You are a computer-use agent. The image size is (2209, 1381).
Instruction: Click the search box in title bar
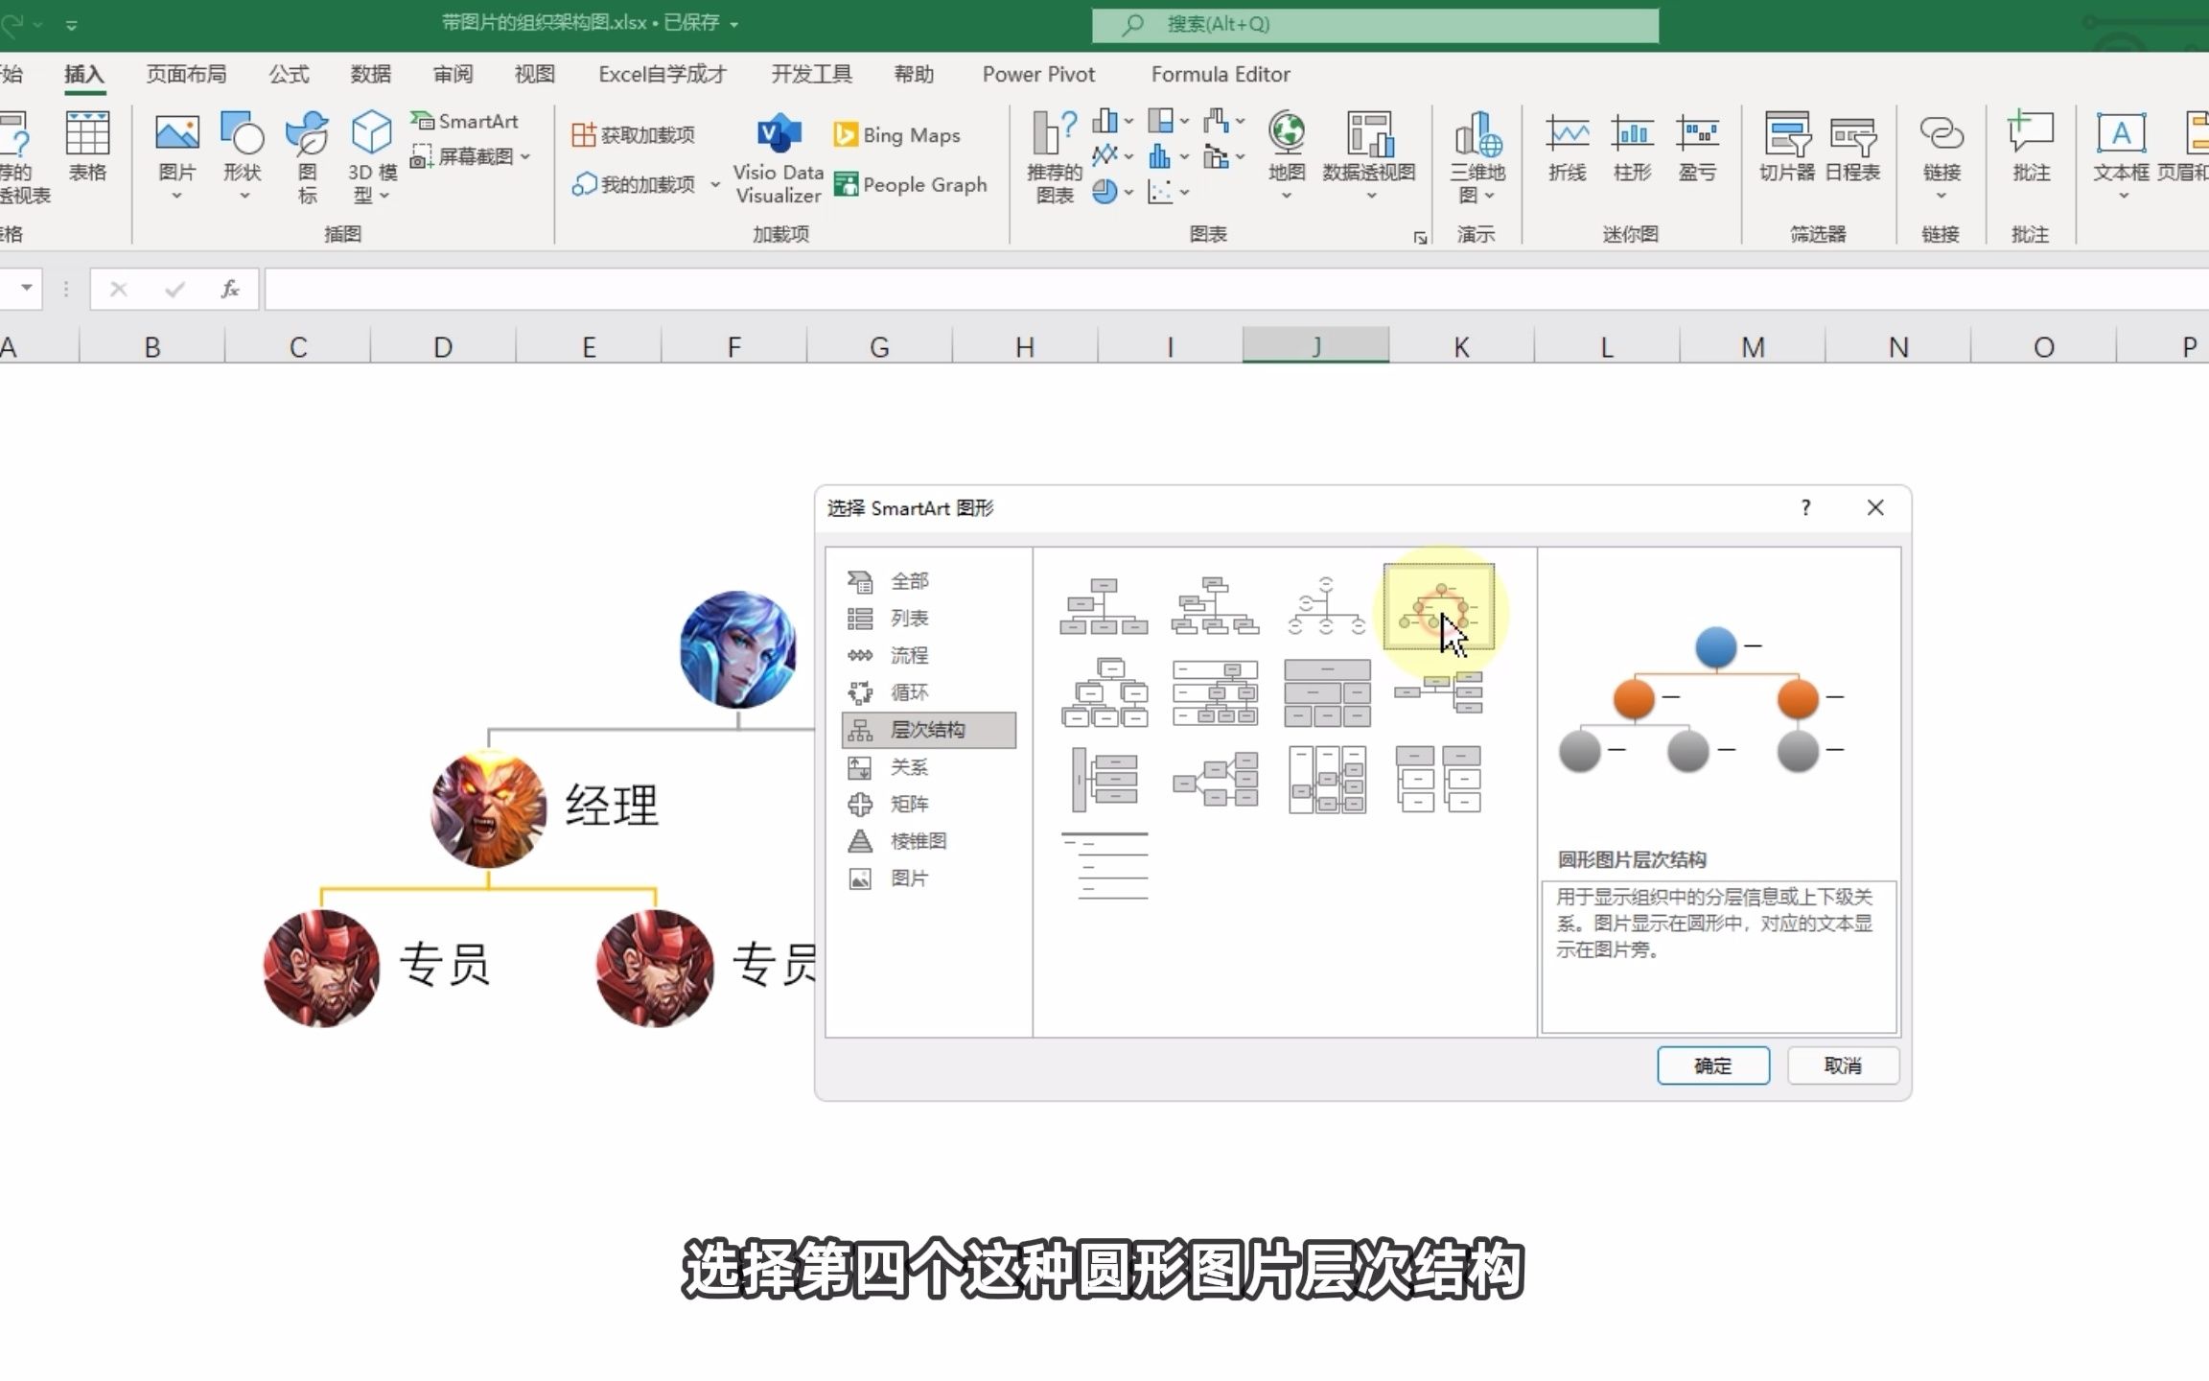tap(1375, 24)
